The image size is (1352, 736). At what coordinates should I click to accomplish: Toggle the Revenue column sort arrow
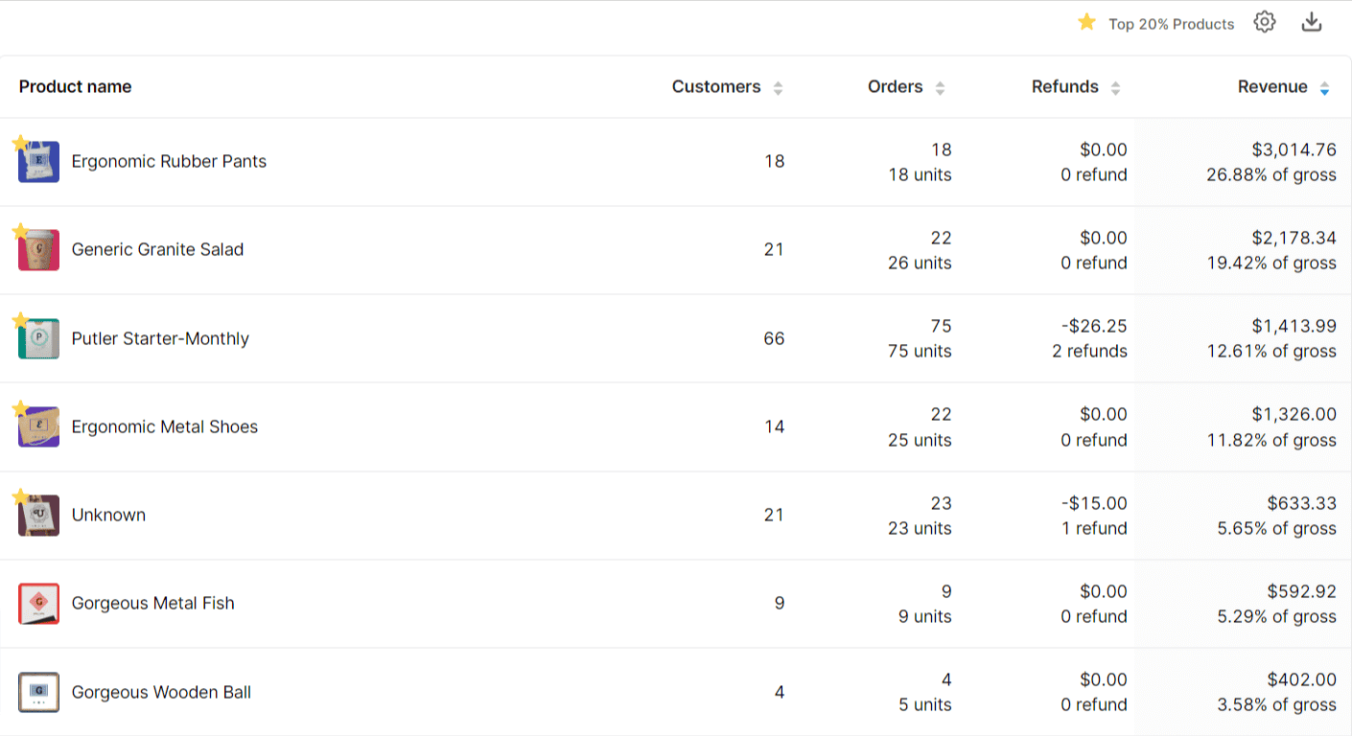tap(1324, 88)
